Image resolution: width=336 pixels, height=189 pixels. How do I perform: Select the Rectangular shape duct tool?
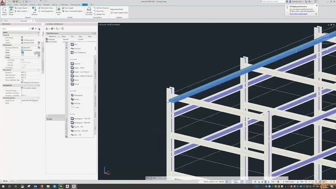(77, 95)
